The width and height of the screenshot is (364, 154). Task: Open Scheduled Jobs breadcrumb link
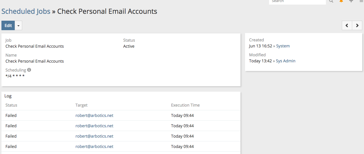pos(26,11)
